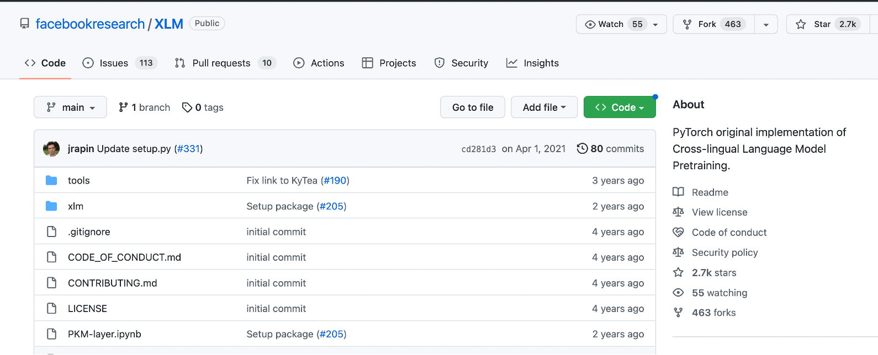
Task: Open the tools folder
Action: click(x=79, y=180)
